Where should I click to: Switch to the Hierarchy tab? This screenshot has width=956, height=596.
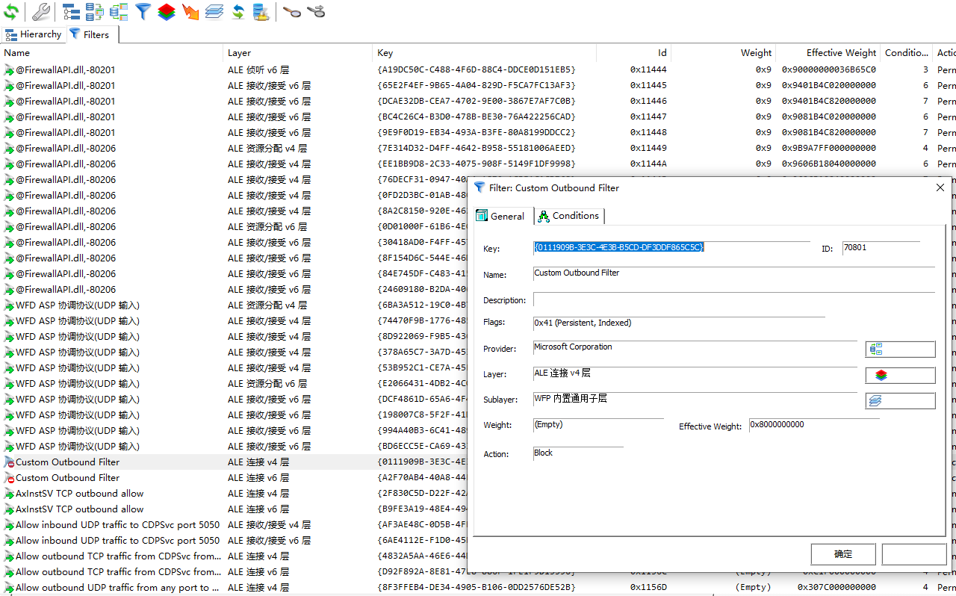click(x=34, y=34)
